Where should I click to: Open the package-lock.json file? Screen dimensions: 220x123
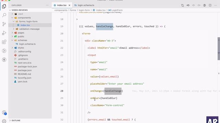(30, 67)
